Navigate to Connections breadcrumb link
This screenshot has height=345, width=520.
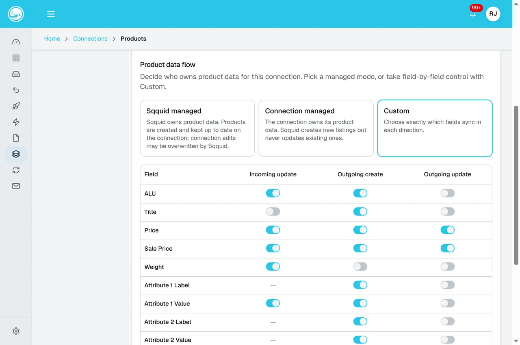tap(90, 39)
